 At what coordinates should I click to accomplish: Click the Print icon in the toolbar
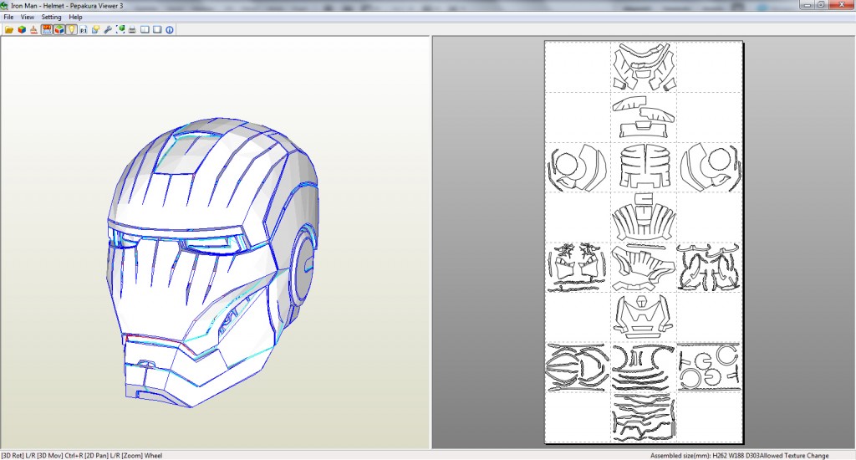coord(132,29)
